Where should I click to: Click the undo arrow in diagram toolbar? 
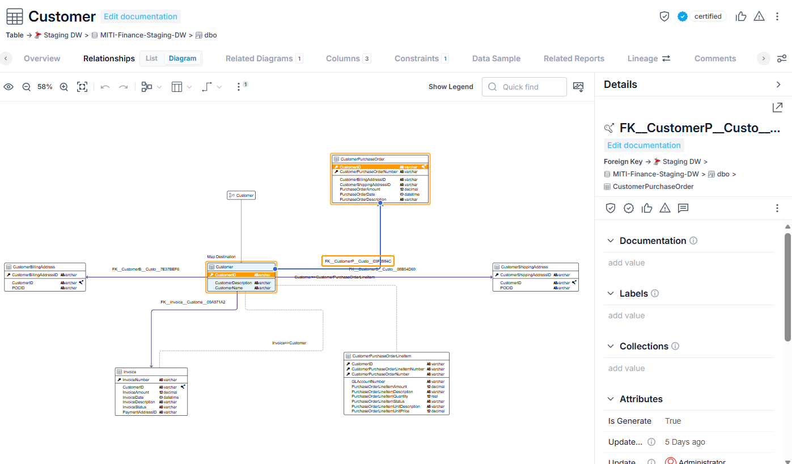click(105, 87)
